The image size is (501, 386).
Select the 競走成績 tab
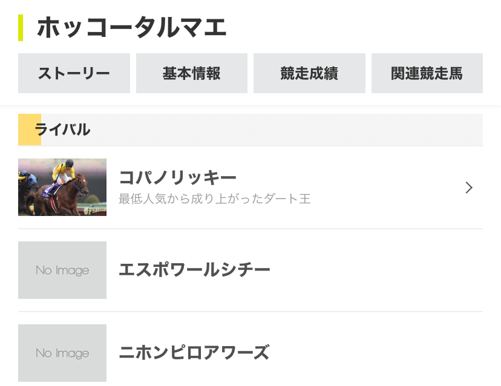coord(309,73)
